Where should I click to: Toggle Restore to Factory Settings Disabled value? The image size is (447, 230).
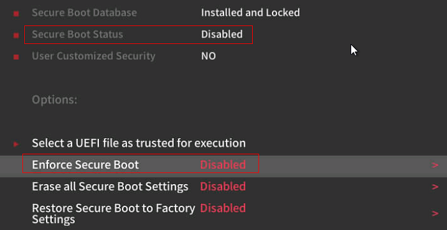(x=223, y=208)
